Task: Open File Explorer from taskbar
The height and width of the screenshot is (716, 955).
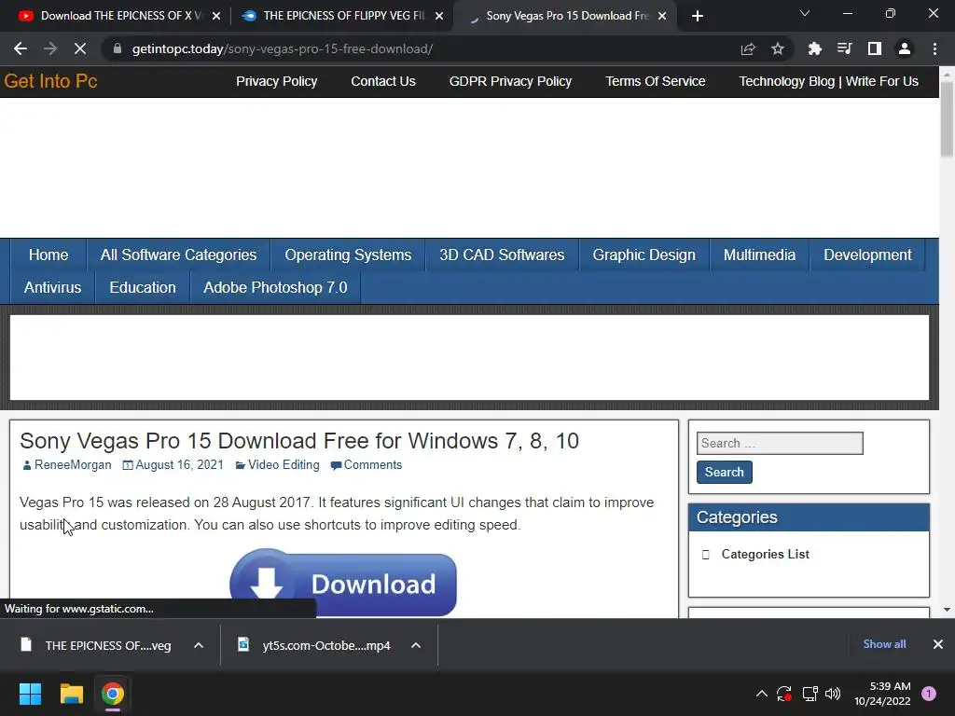Action: pyautogui.click(x=71, y=694)
